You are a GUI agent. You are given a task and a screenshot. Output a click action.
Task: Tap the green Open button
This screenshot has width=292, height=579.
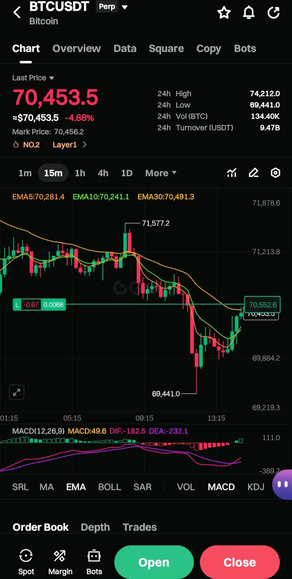(154, 562)
